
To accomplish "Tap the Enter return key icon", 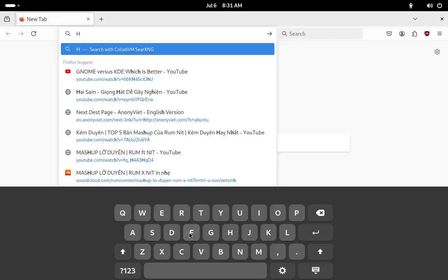I will (315, 232).
